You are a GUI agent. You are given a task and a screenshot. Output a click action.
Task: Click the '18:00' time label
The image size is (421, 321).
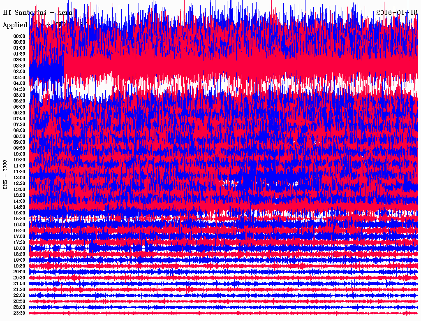coord(19,249)
